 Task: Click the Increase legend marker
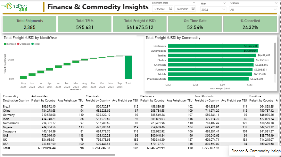pos(5,44)
